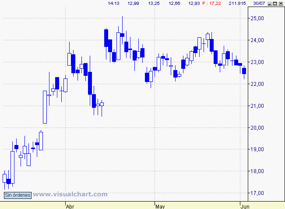Click the Jun month label
Image resolution: width=285 pixels, height=209 pixels.
245,207
